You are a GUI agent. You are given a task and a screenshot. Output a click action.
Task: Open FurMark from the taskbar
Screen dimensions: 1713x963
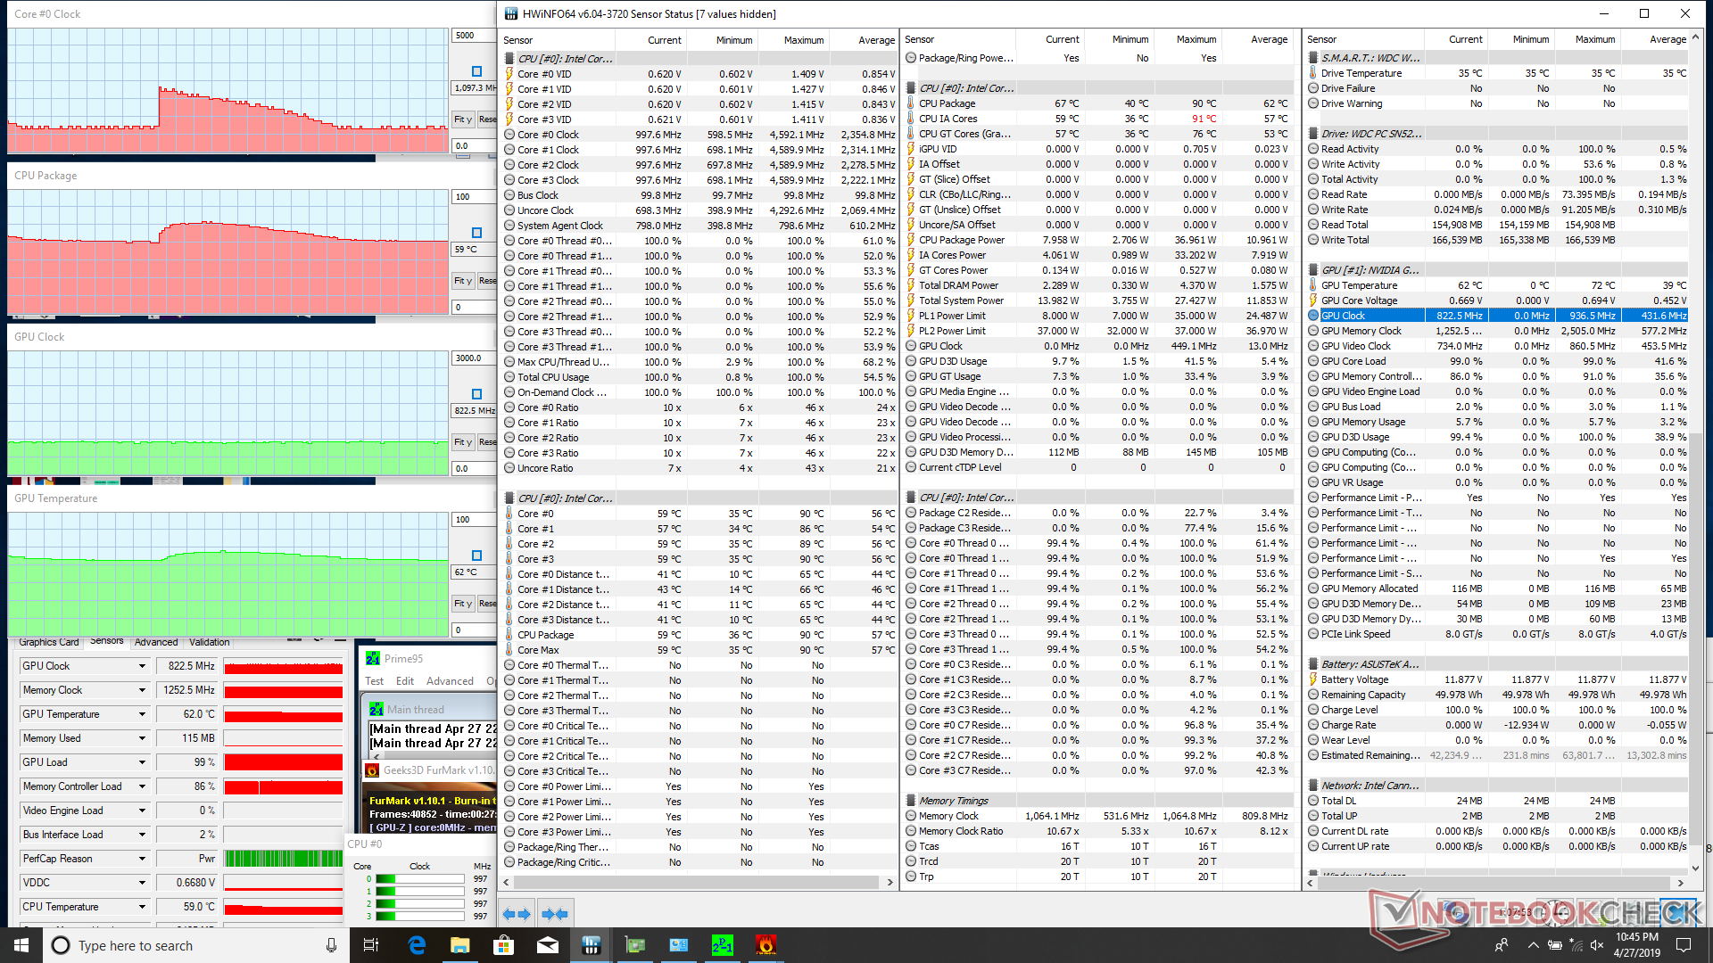[765, 945]
